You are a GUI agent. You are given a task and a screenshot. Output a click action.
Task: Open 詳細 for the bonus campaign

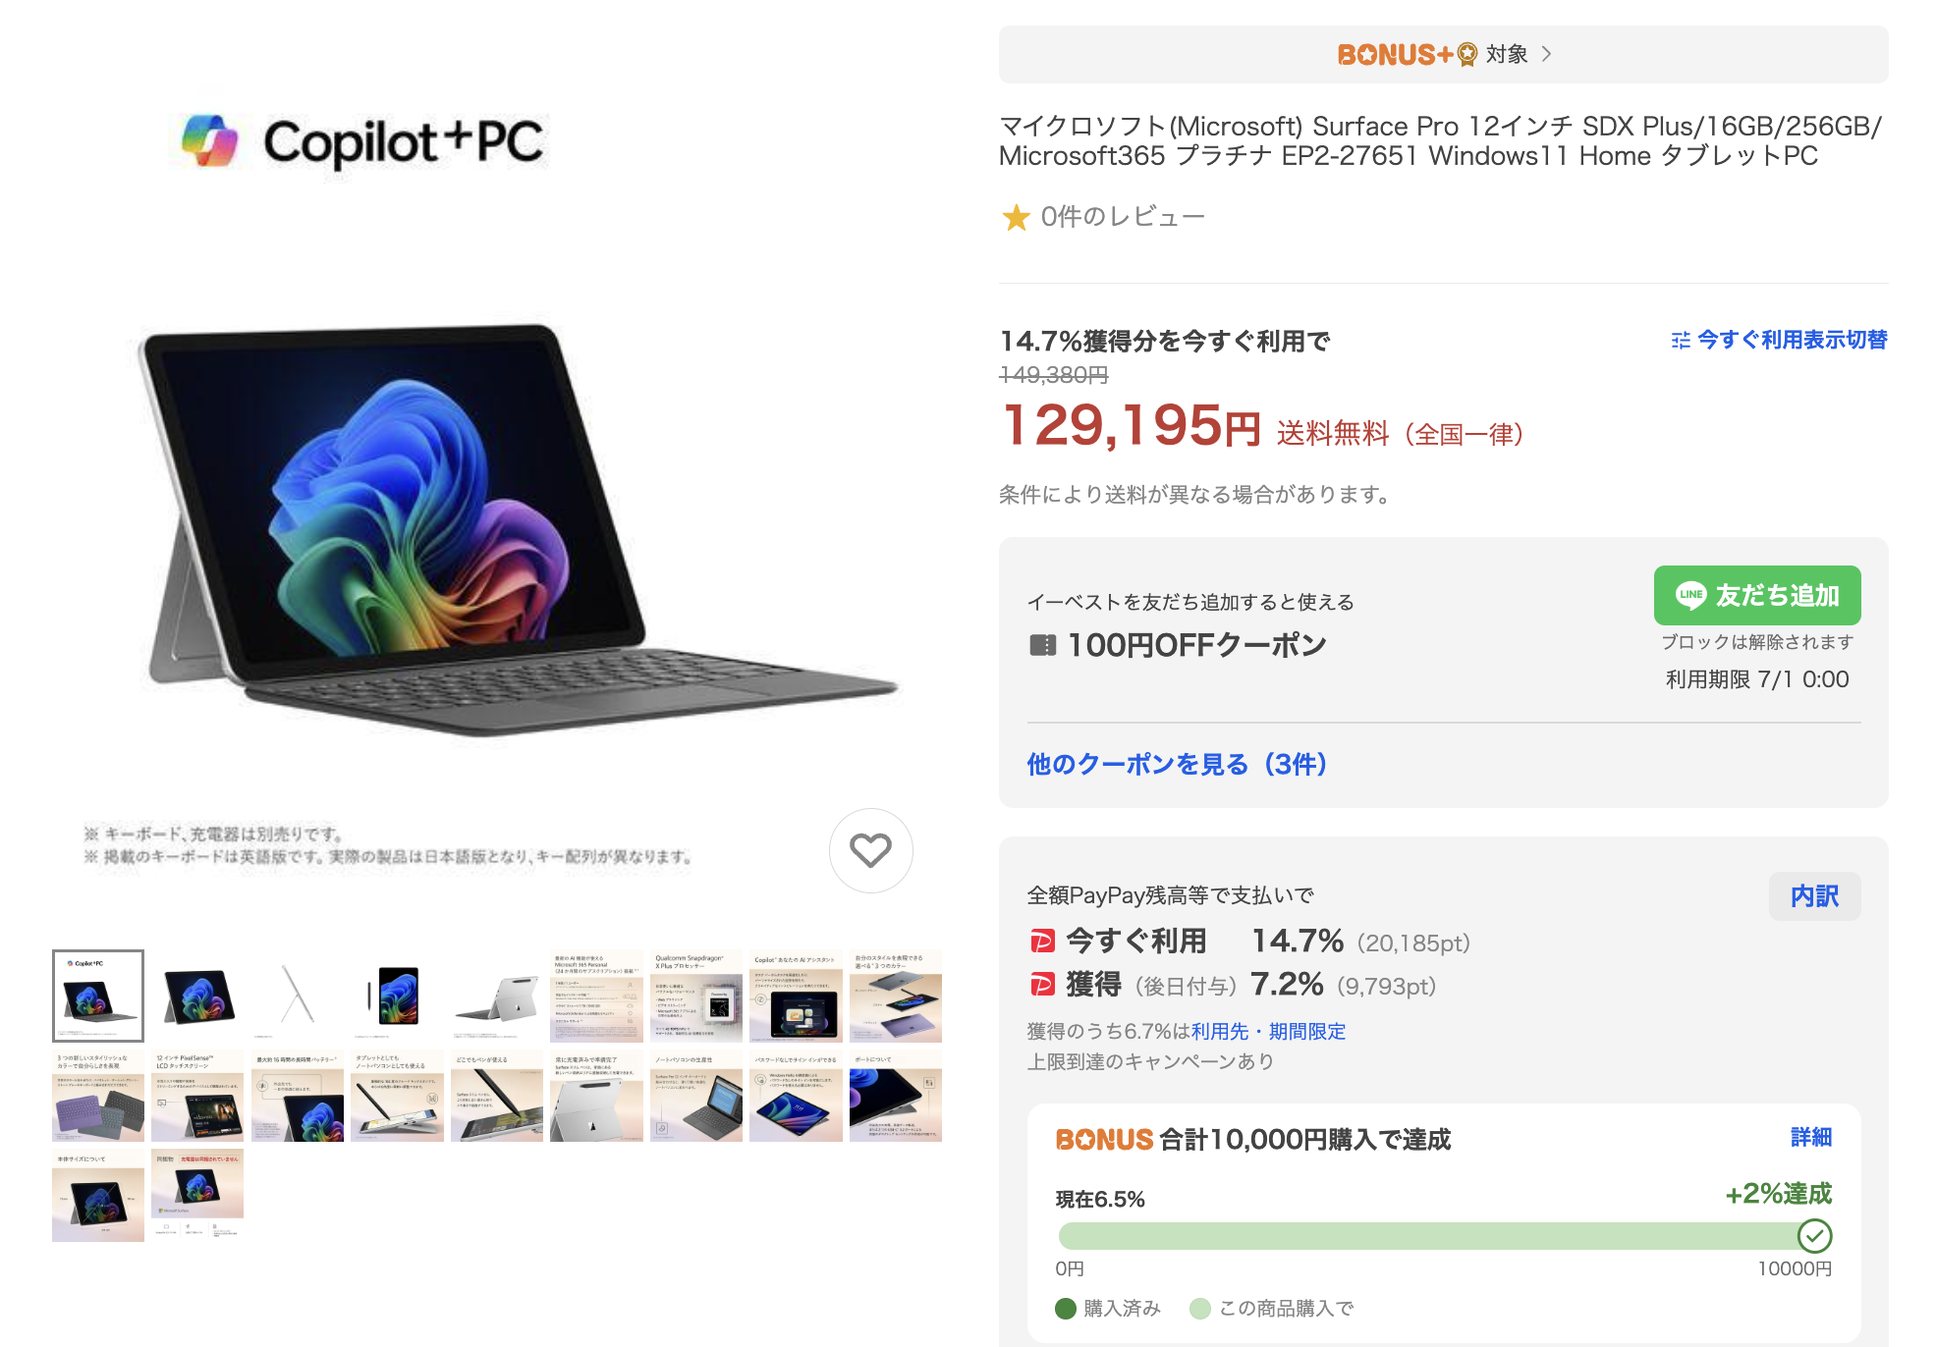[x=1810, y=1137]
